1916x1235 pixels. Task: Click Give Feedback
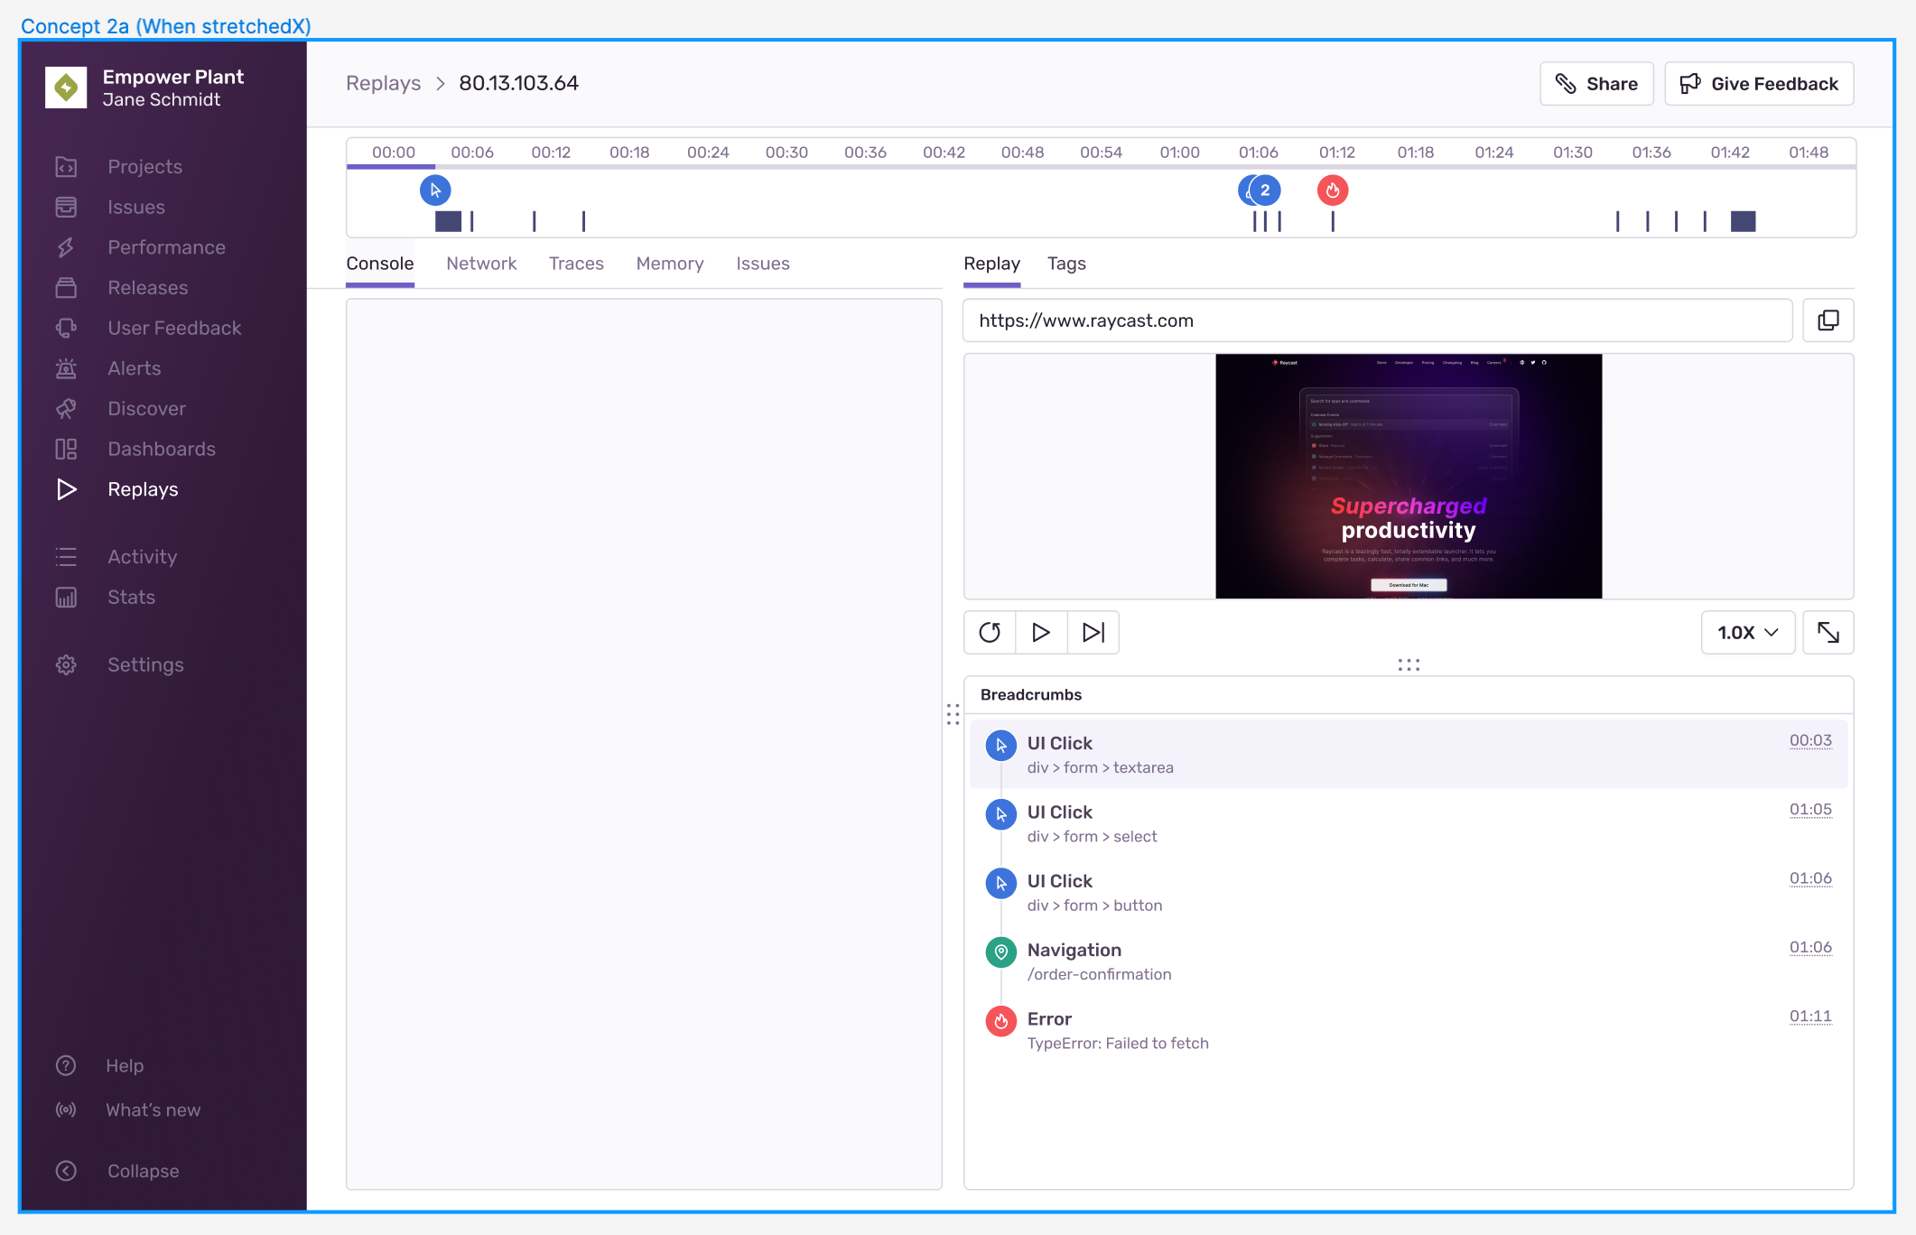point(1758,83)
